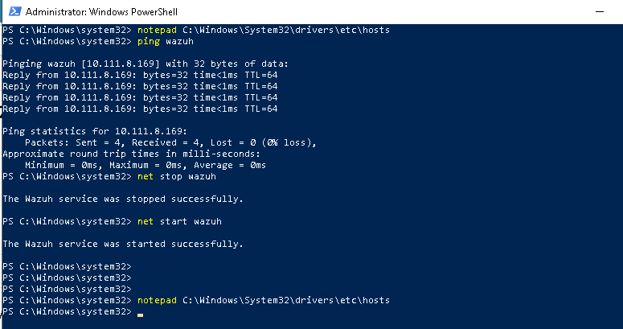Click the Wazuh service was started successfully message
The width and height of the screenshot is (623, 329).
(123, 244)
